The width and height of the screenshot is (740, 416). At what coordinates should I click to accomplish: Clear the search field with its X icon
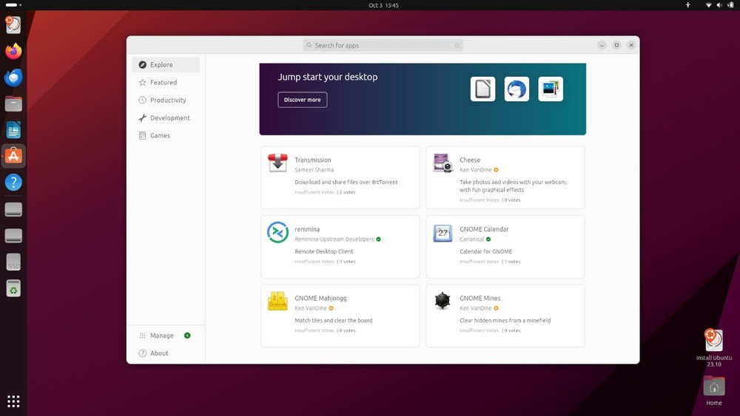point(457,45)
